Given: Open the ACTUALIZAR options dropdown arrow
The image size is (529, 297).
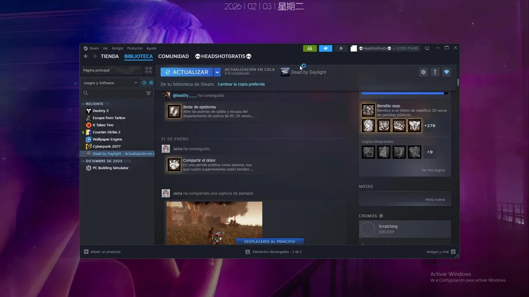Looking at the screenshot, I should (x=217, y=72).
